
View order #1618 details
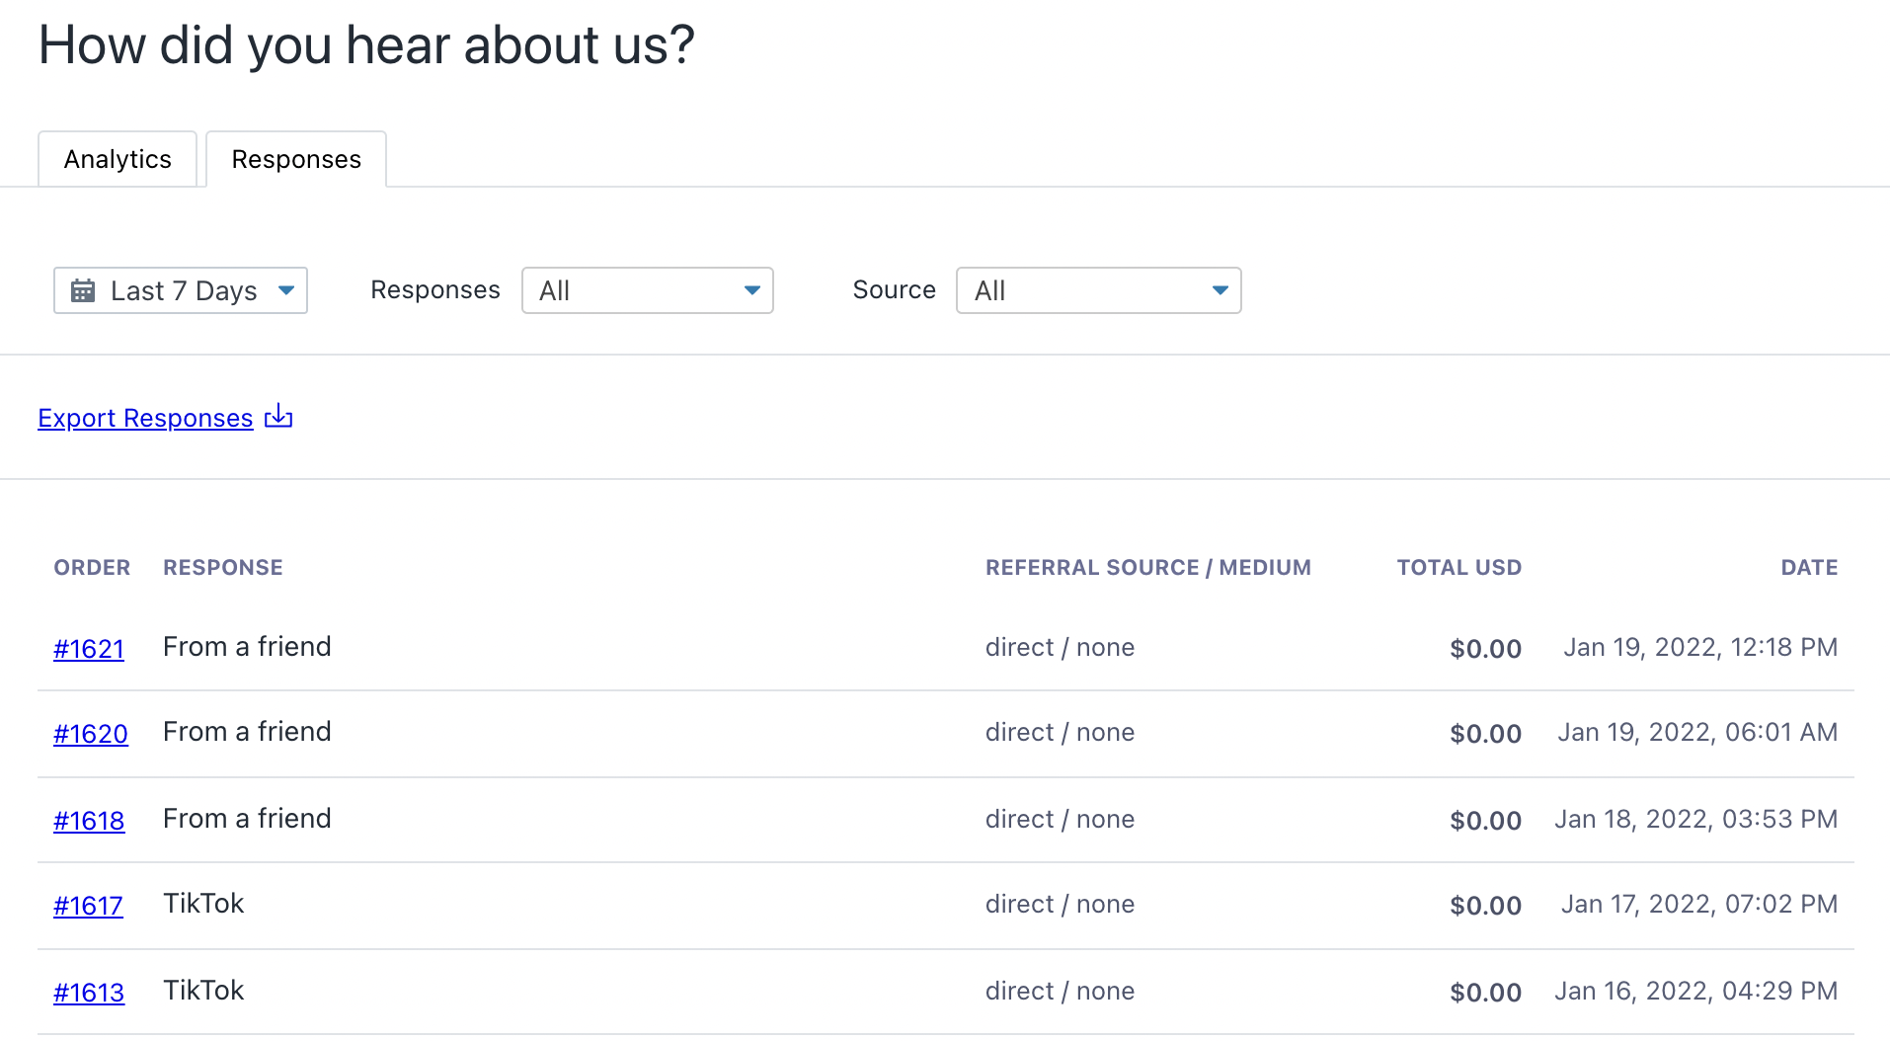coord(89,821)
